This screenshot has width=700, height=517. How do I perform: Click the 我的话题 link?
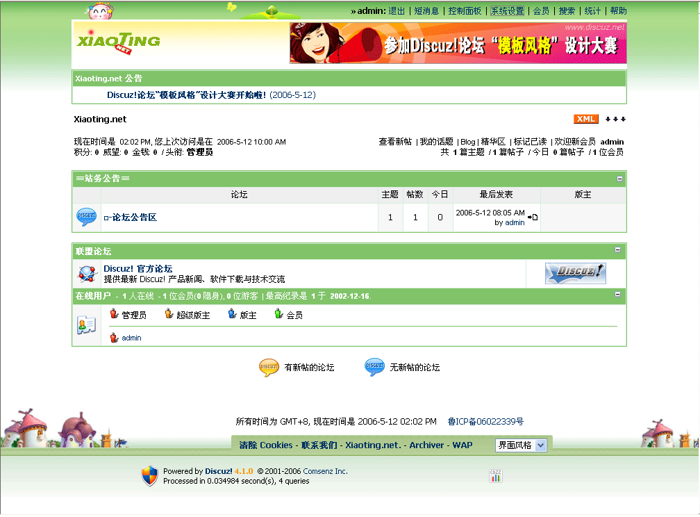(x=436, y=142)
